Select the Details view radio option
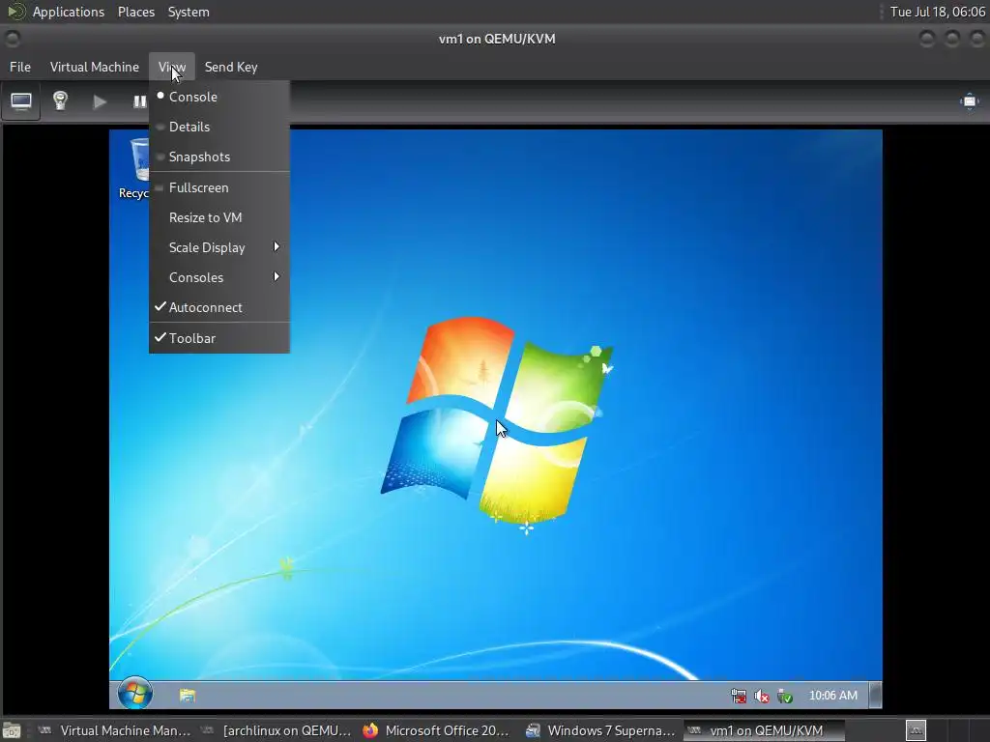 219,127
